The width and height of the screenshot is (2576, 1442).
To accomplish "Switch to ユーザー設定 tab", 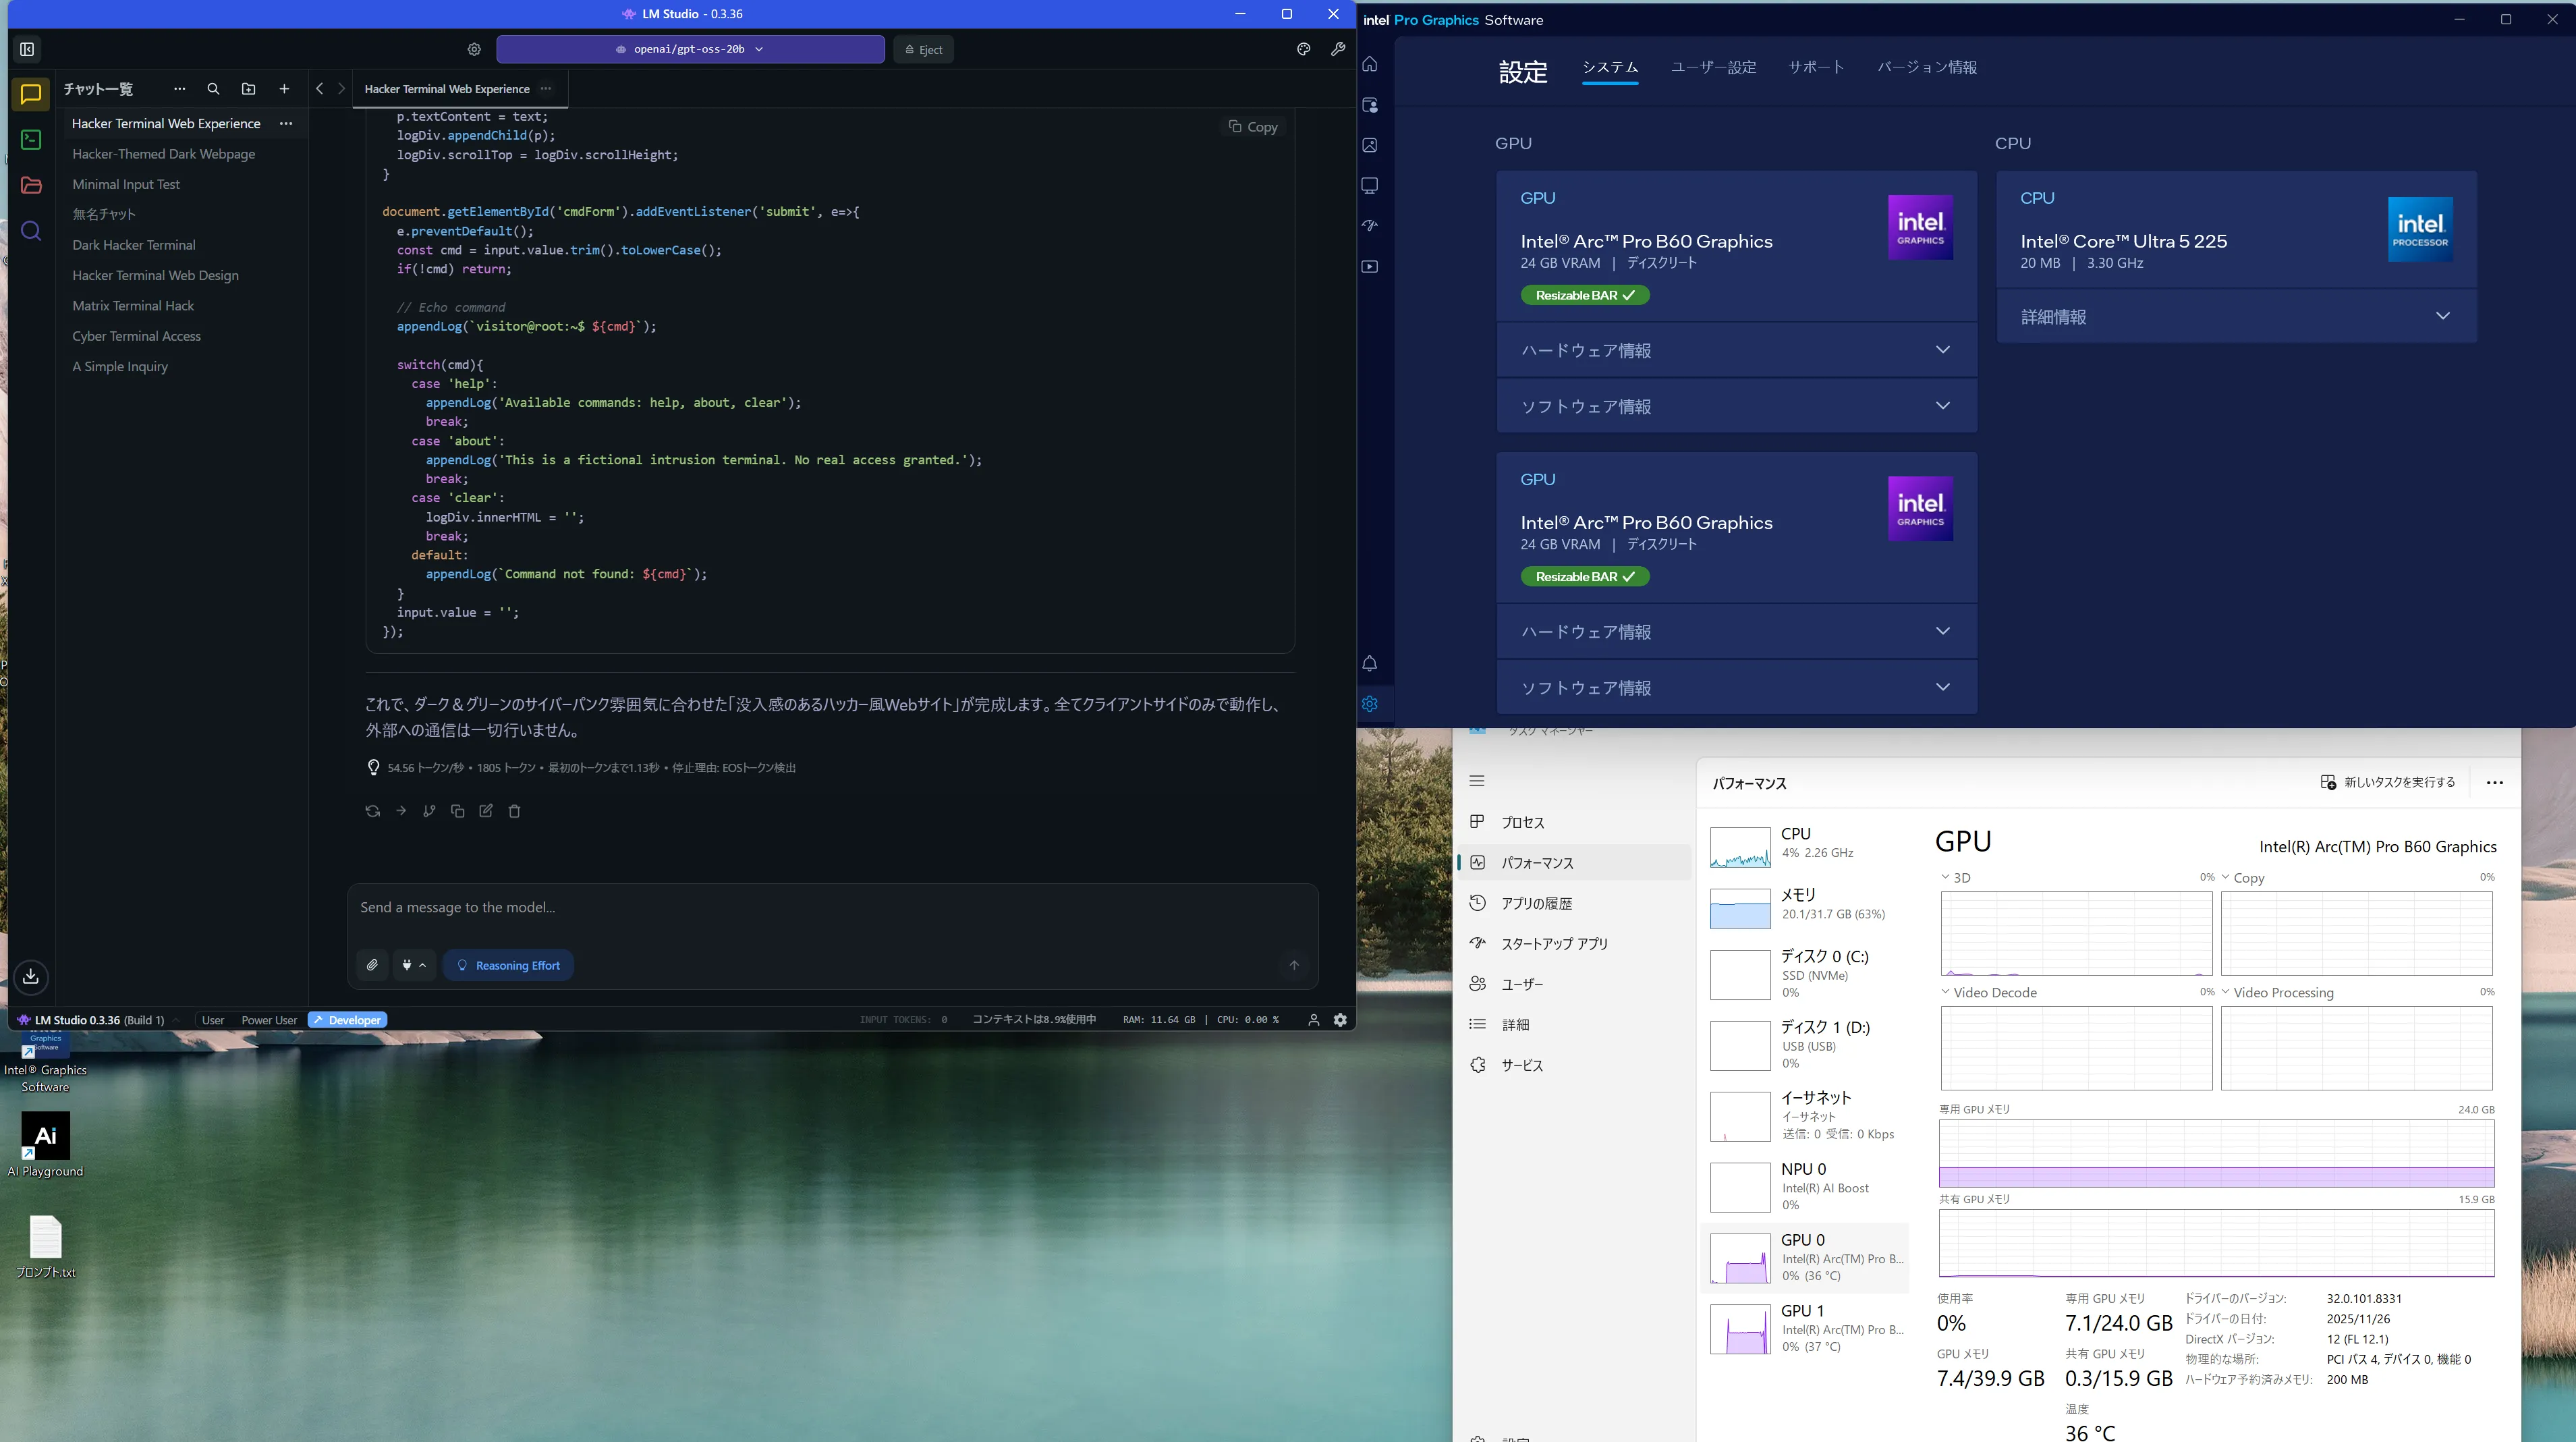I will [x=1713, y=67].
